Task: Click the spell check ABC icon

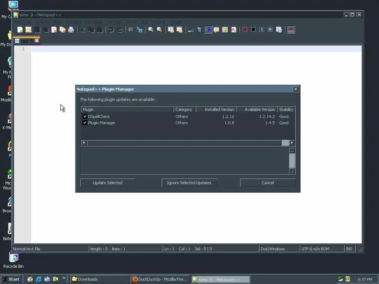Action: pyautogui.click(x=291, y=30)
